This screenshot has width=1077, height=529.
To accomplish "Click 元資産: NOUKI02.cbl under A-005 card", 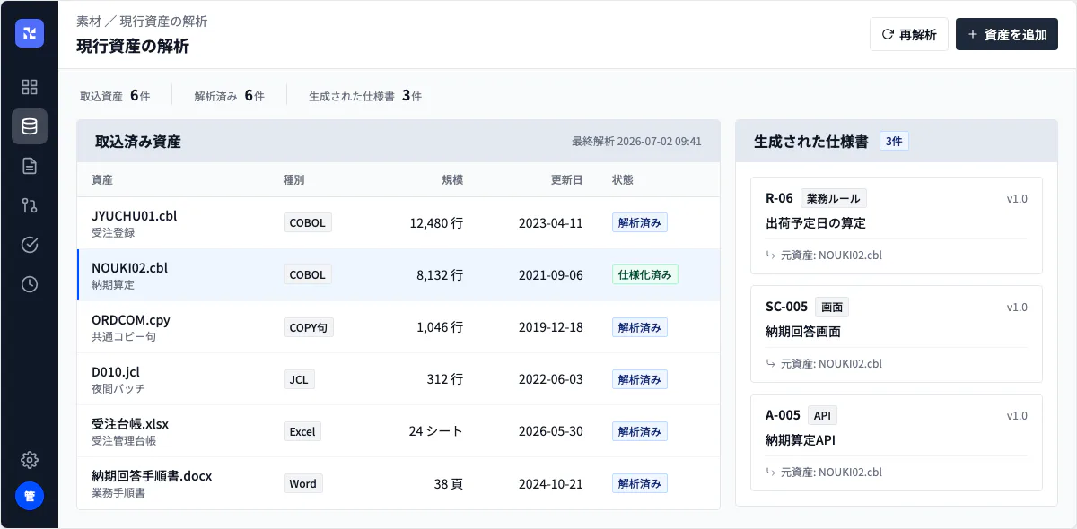I will click(825, 473).
